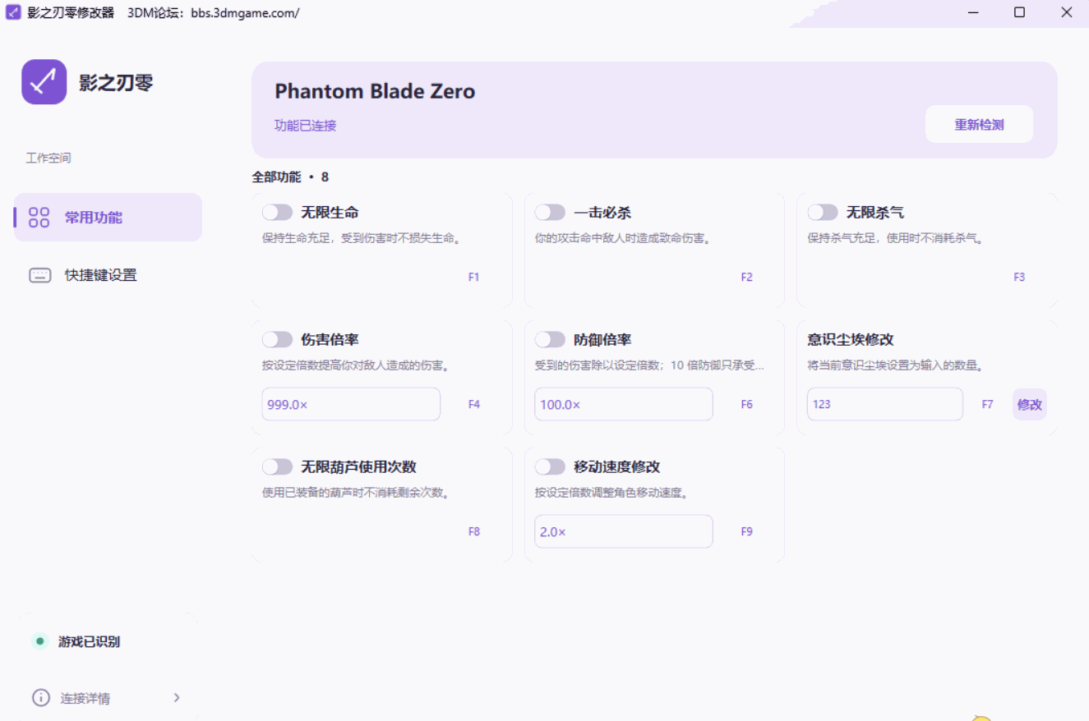
Task: Enable the 伤害倍率 toggle
Action: (277, 340)
